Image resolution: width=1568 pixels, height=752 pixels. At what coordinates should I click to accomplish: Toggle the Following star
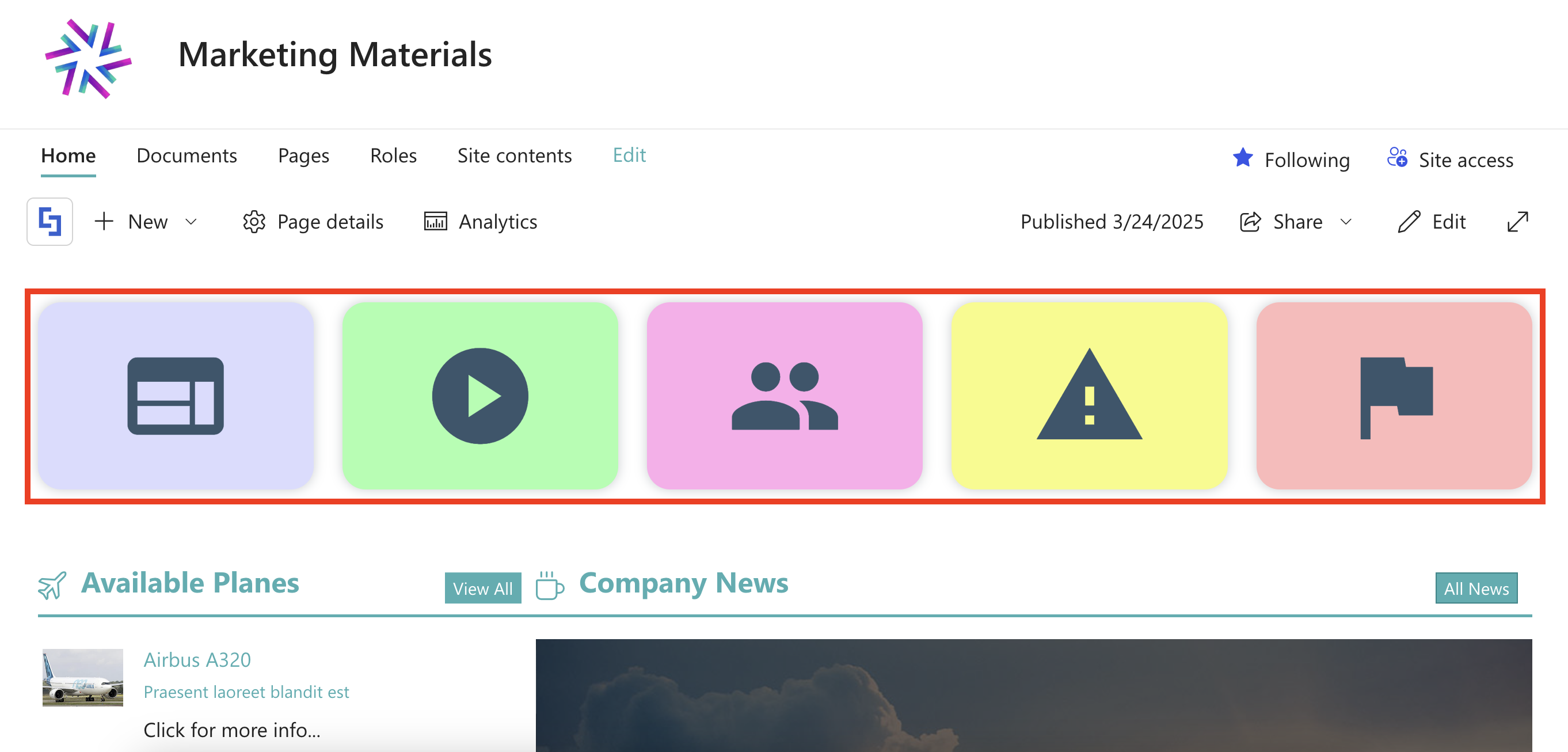click(x=1242, y=158)
